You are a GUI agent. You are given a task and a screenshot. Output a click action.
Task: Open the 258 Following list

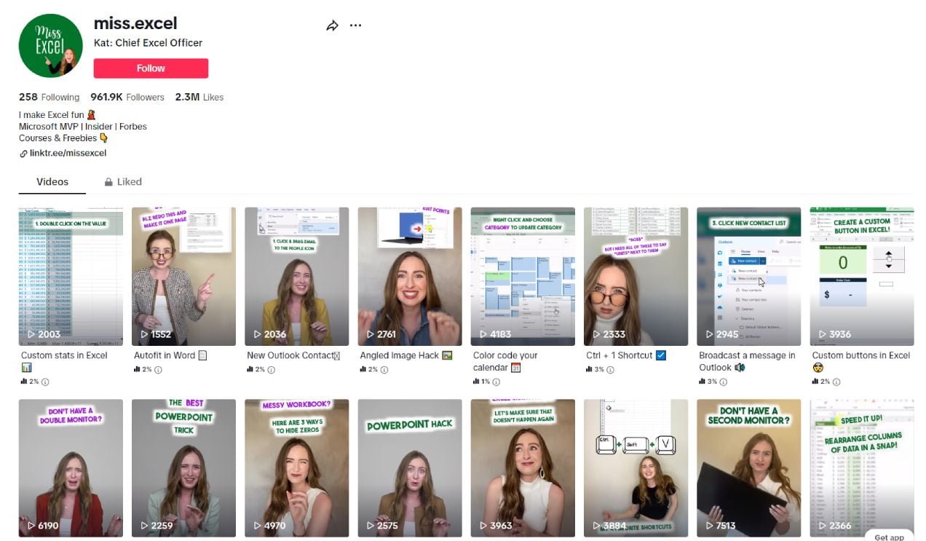pyautogui.click(x=49, y=97)
